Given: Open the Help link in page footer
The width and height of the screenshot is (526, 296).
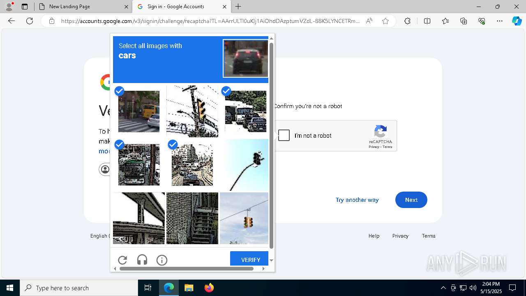Looking at the screenshot, I should pyautogui.click(x=374, y=236).
